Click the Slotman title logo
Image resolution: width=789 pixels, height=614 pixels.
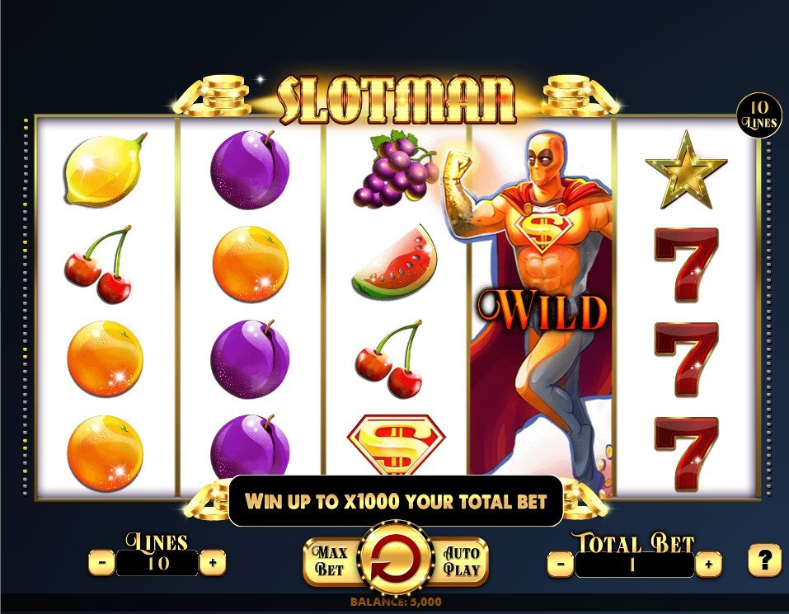click(x=397, y=100)
